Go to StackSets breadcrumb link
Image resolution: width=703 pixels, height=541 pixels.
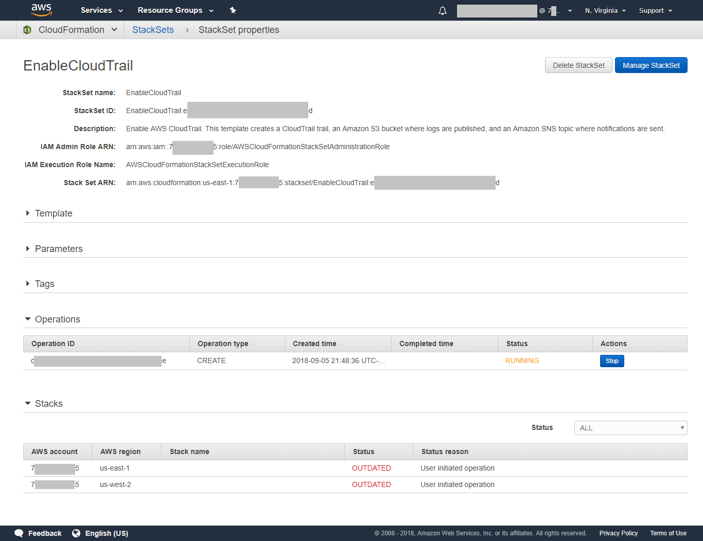tap(153, 30)
